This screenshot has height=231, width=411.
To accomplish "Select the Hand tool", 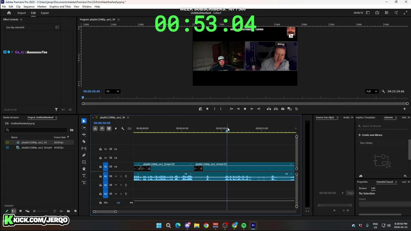I will click(x=84, y=169).
